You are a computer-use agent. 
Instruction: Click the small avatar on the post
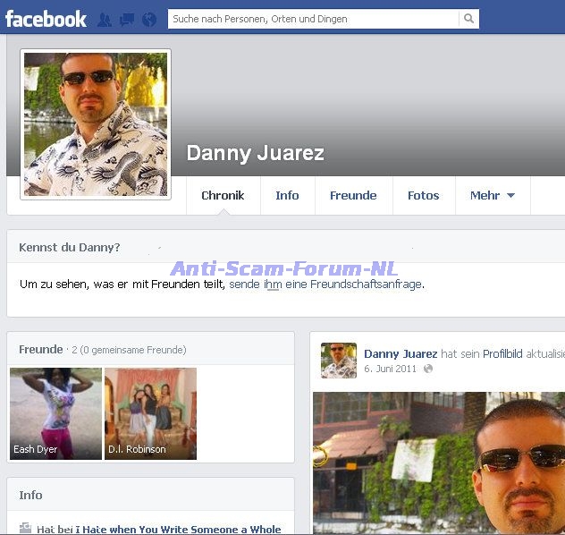tap(339, 360)
